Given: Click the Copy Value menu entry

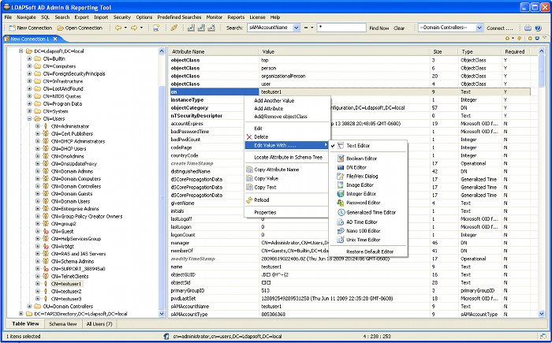Looking at the screenshot, I should click(x=266, y=178).
